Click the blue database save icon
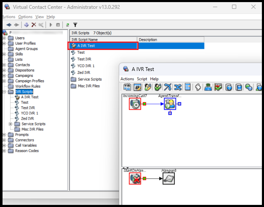Viewport: 264px width, 207px height. (239, 87)
